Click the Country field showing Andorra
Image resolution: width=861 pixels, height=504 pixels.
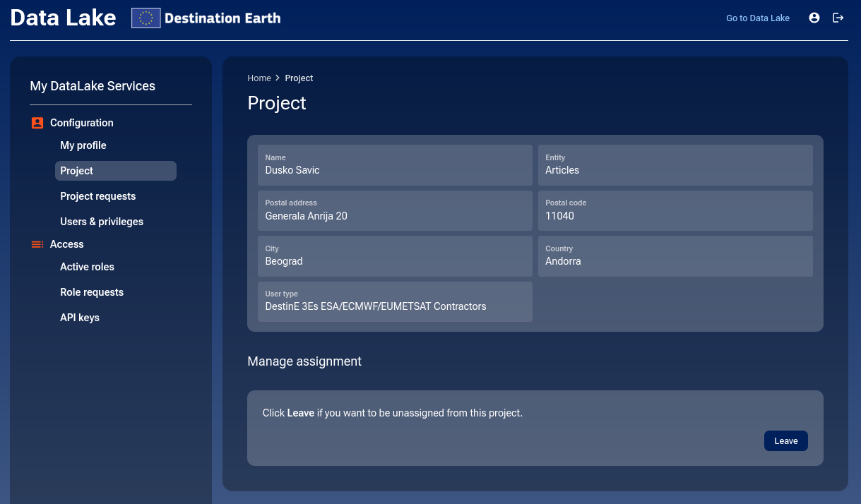(675, 256)
